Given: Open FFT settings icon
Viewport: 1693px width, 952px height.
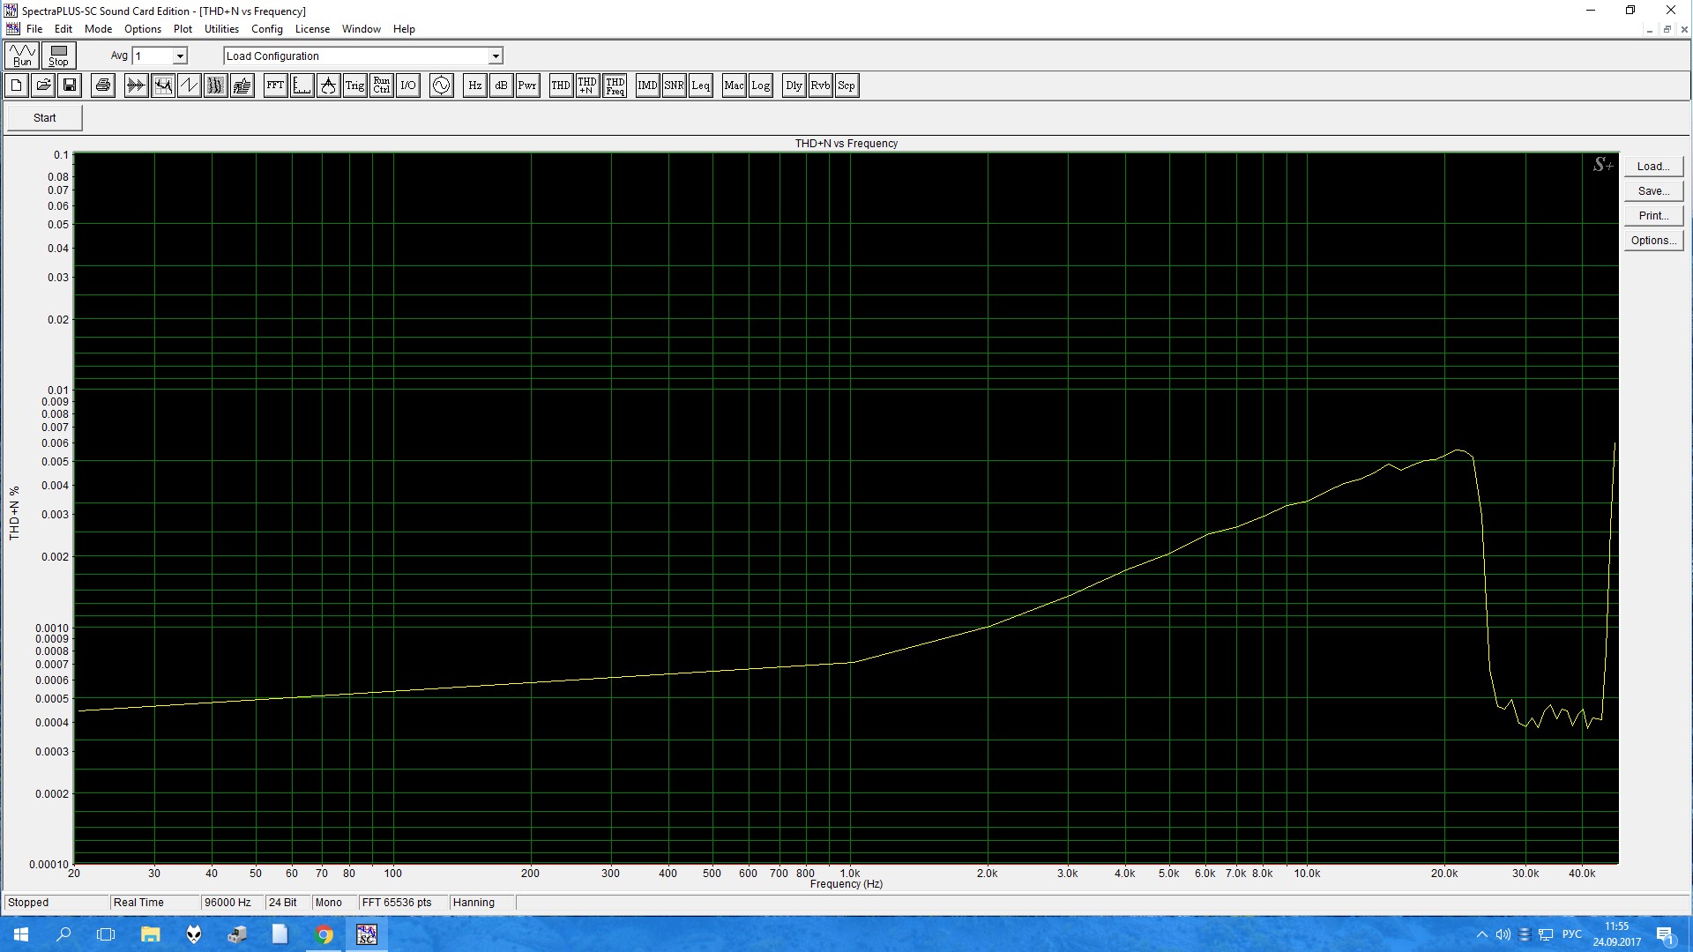Looking at the screenshot, I should point(275,86).
